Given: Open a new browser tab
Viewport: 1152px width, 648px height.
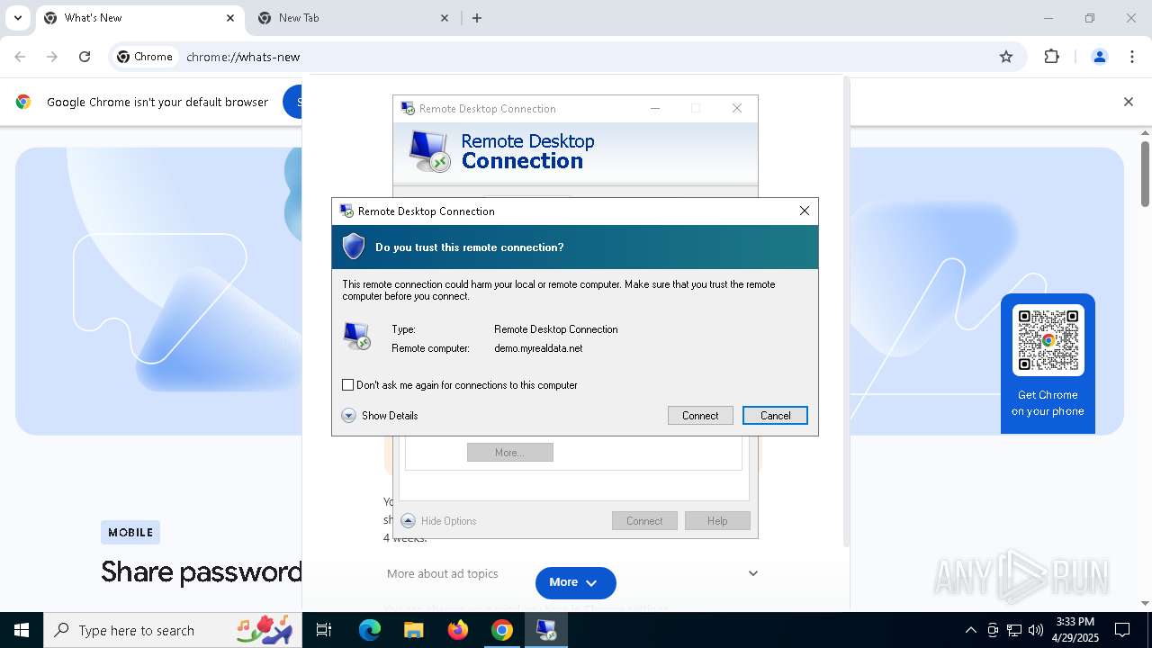Looking at the screenshot, I should coord(477,18).
